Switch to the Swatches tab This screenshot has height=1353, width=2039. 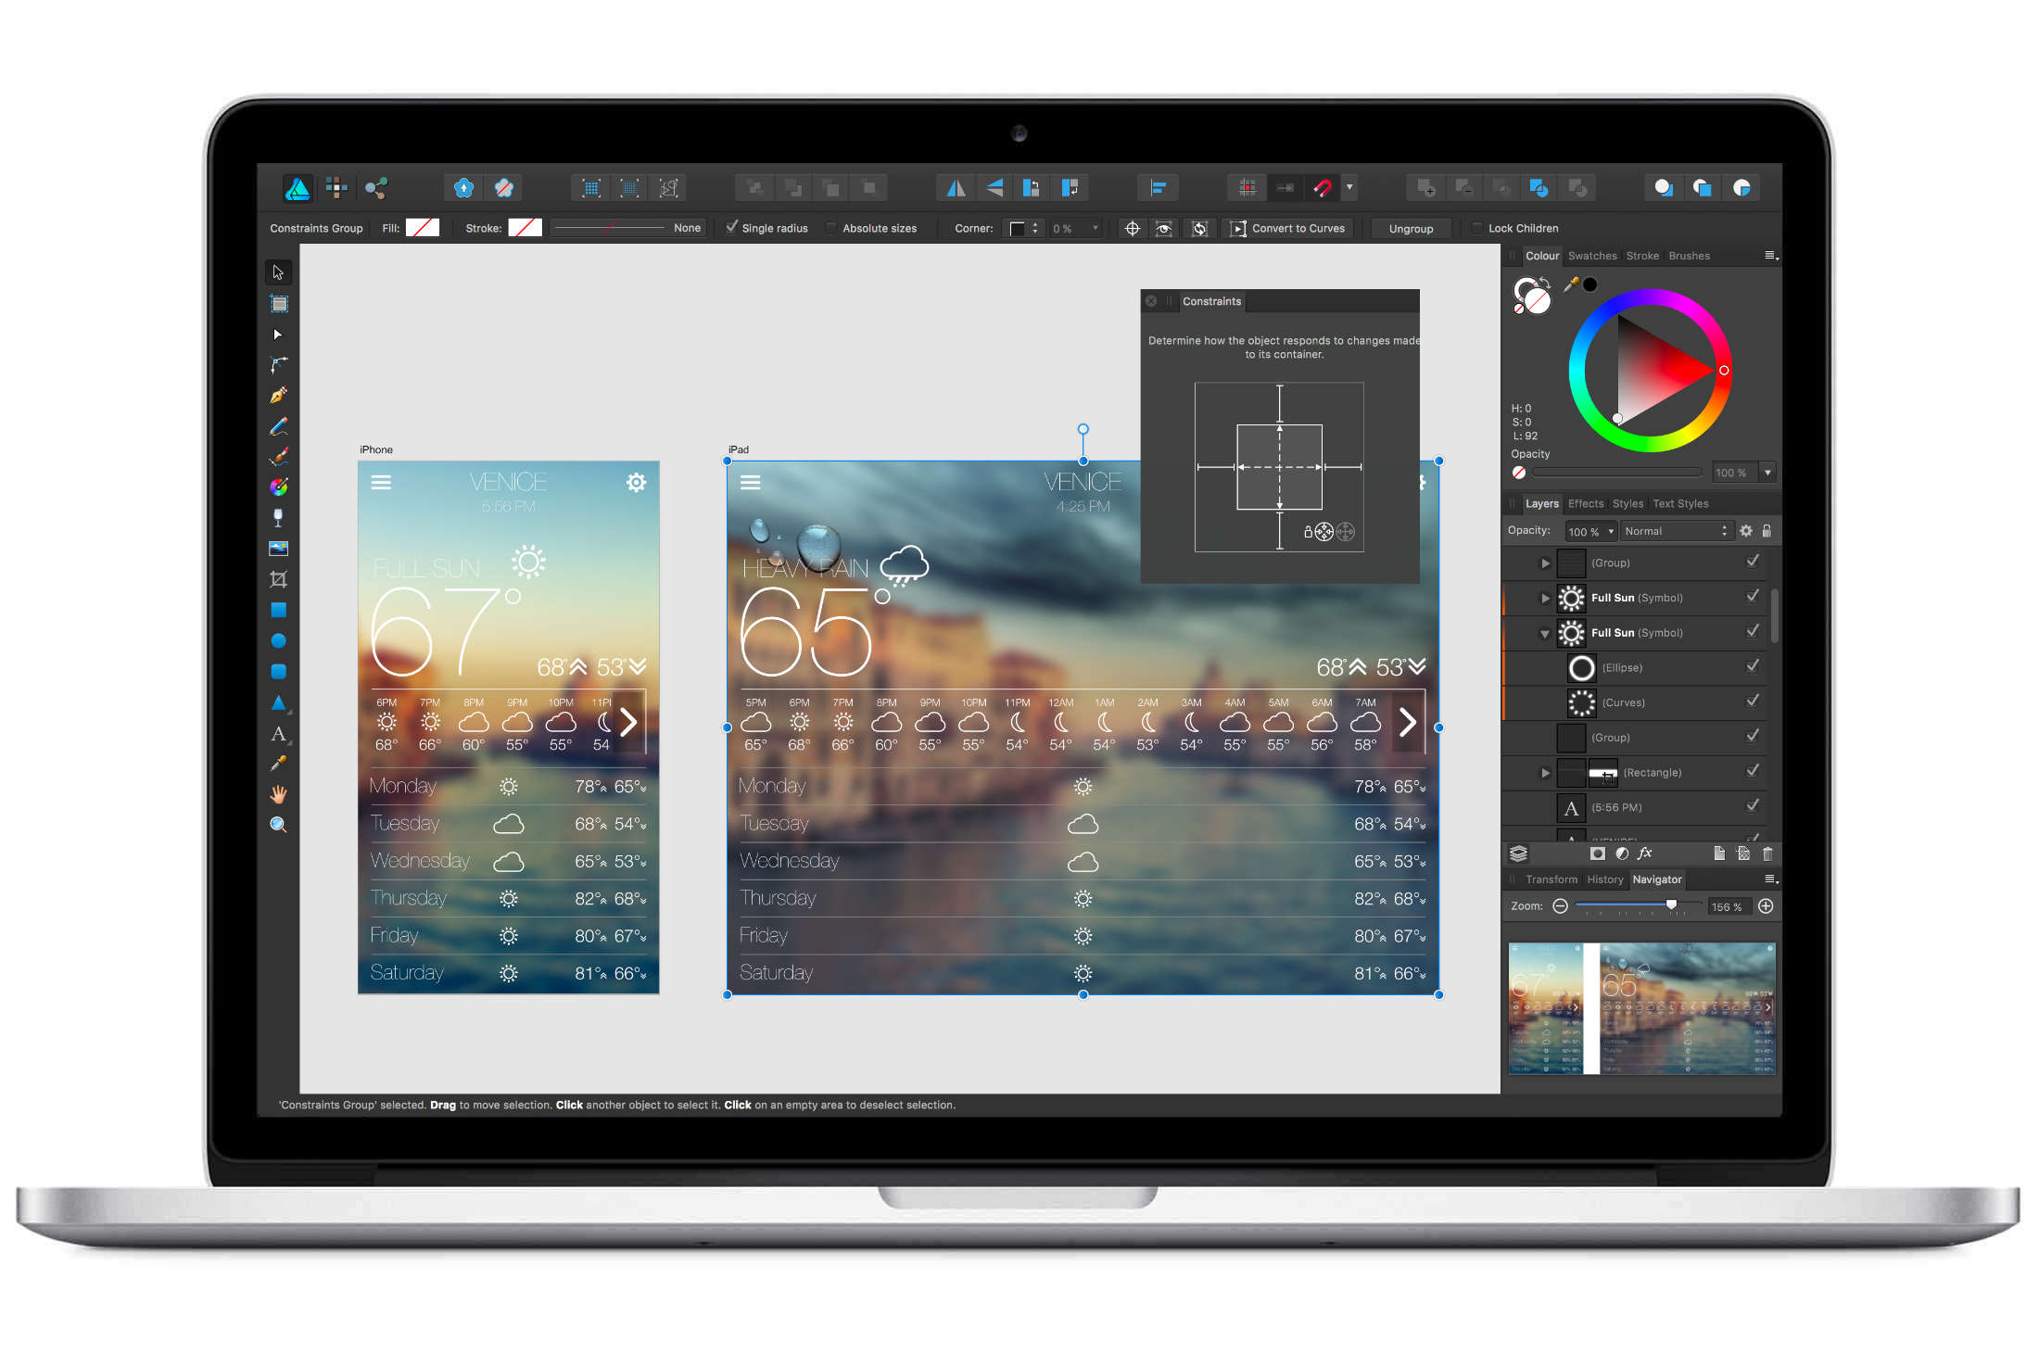click(x=1591, y=256)
